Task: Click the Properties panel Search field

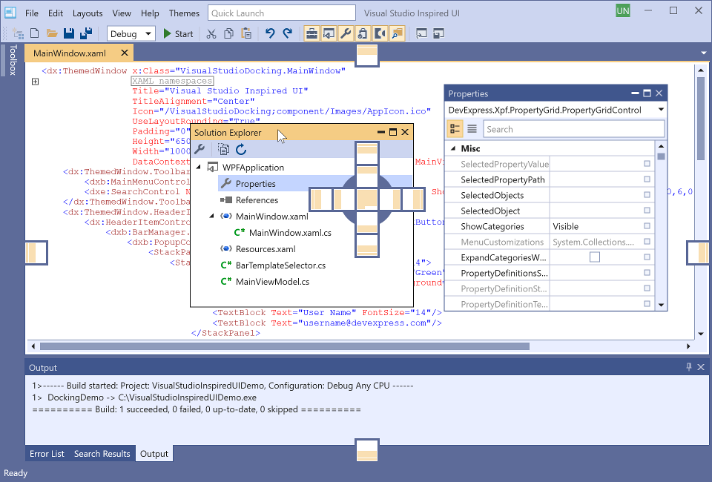Action: (x=573, y=129)
